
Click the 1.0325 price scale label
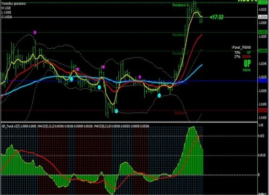click(263, 10)
